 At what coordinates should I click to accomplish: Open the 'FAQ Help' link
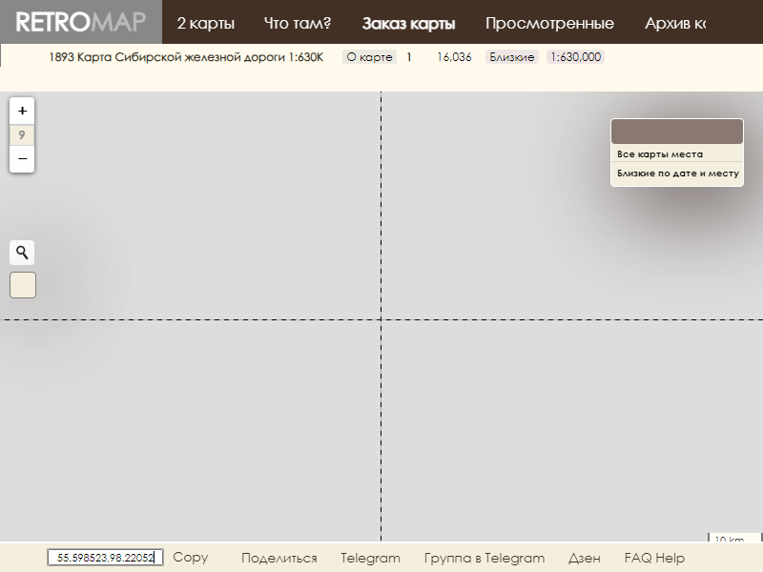click(654, 558)
